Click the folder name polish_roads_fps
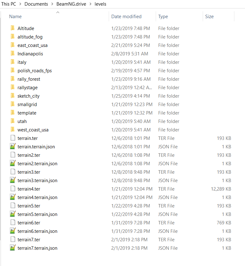 click(x=35, y=71)
